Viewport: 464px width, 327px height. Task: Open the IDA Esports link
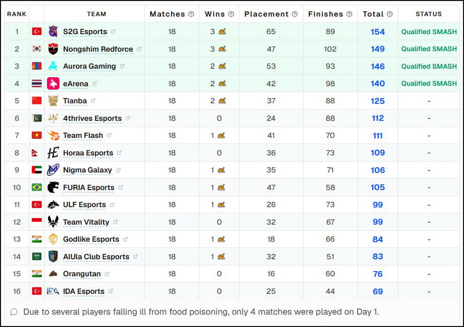(x=84, y=291)
